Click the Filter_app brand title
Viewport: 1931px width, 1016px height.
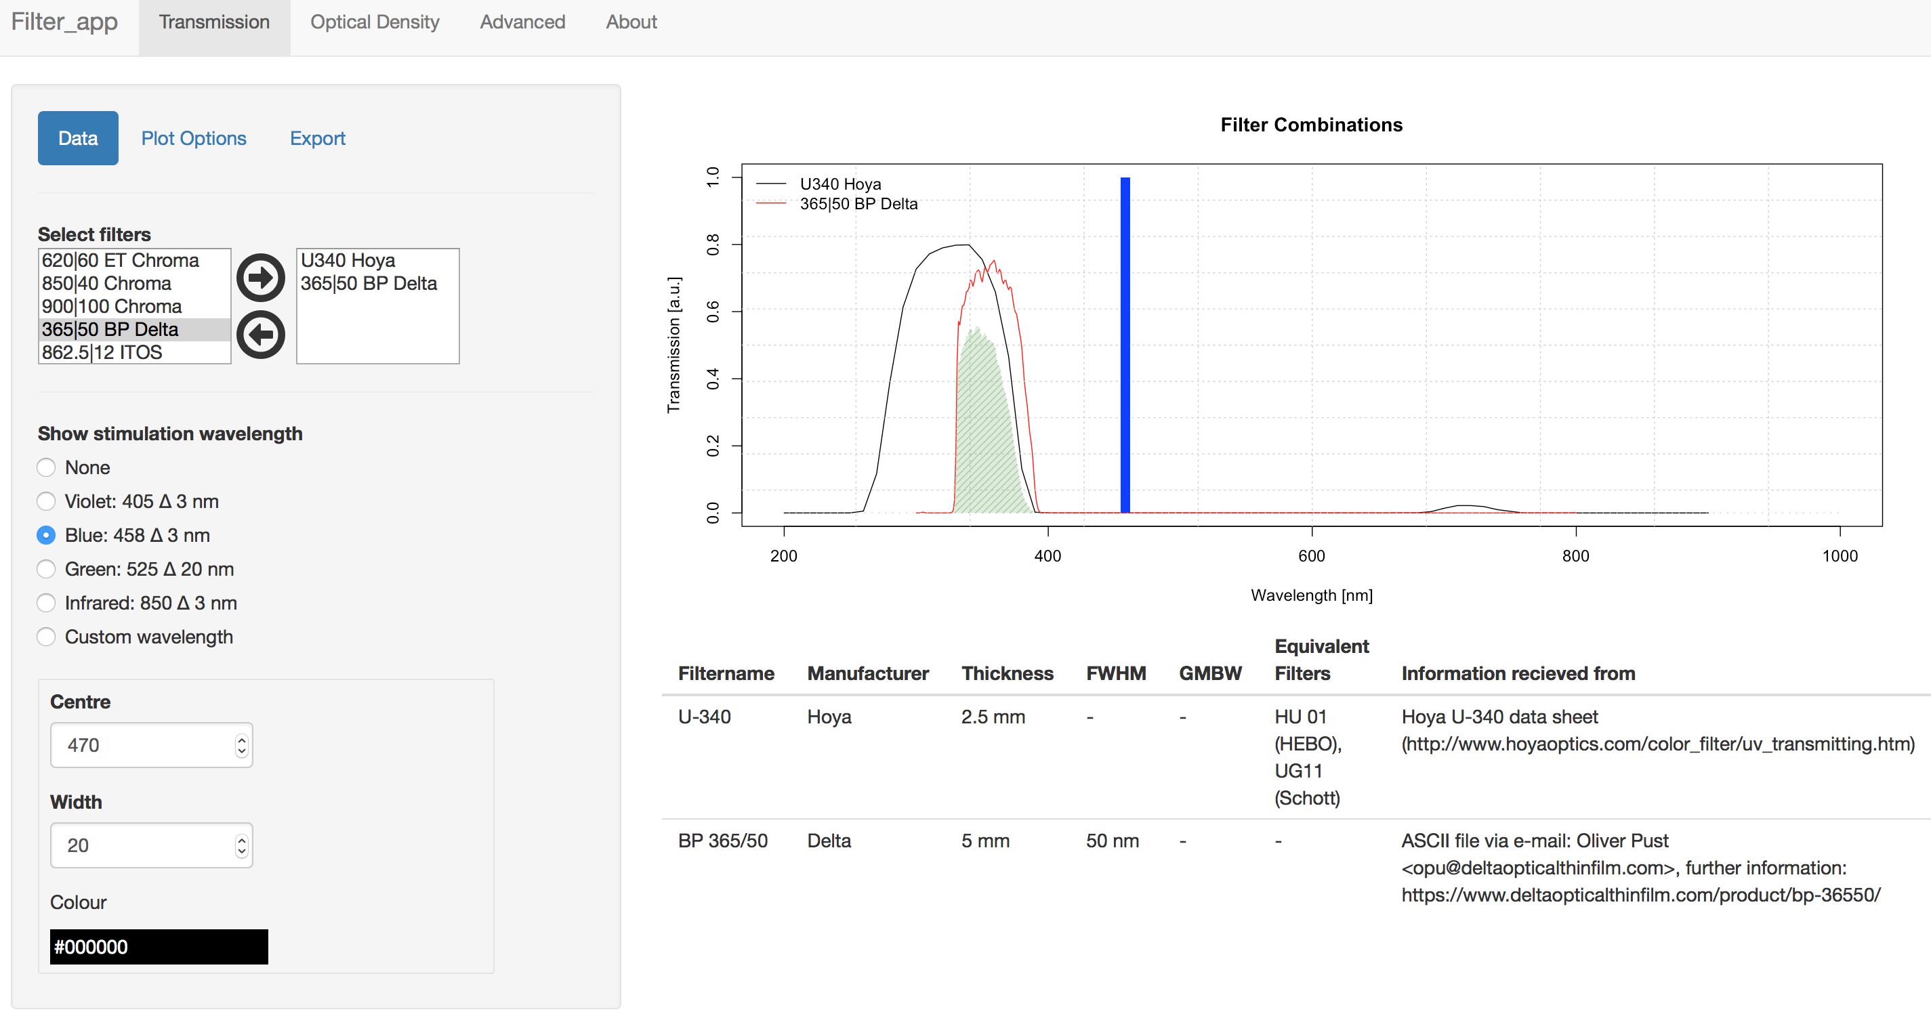pyautogui.click(x=64, y=22)
